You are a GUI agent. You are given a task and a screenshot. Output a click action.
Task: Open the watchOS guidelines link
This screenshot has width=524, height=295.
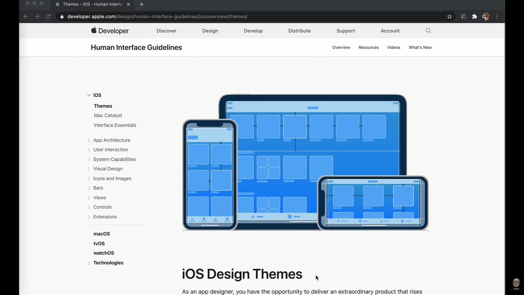click(103, 253)
